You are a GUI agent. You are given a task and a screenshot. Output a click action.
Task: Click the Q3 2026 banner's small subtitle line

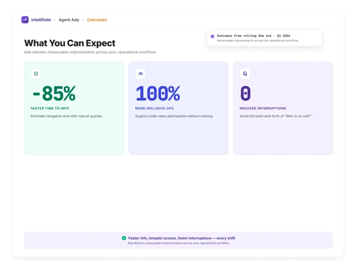pyautogui.click(x=258, y=40)
